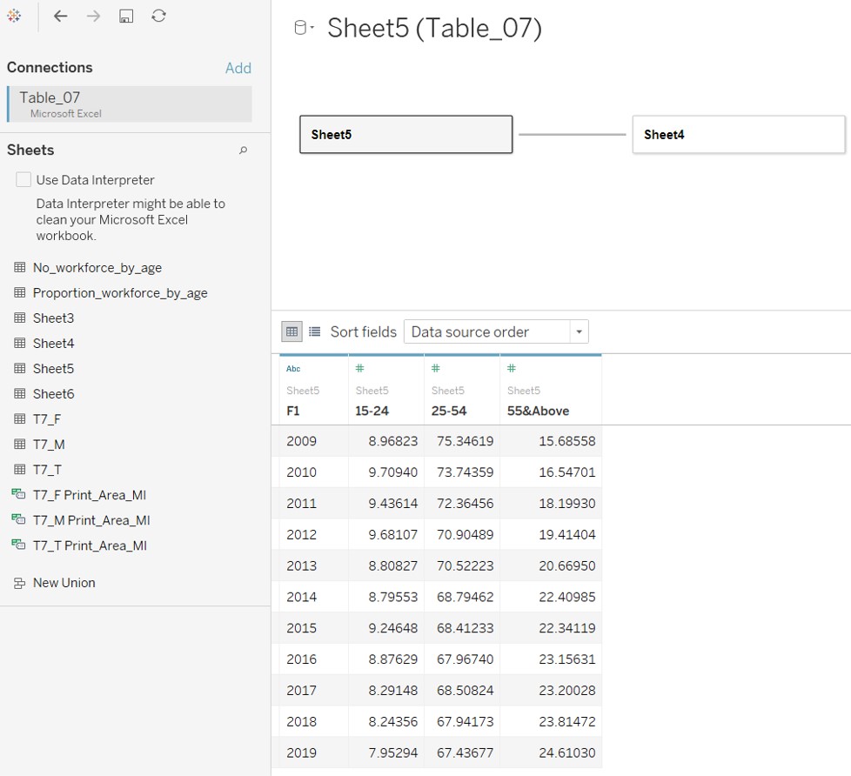Click the Tableau logo icon

pos(13,15)
